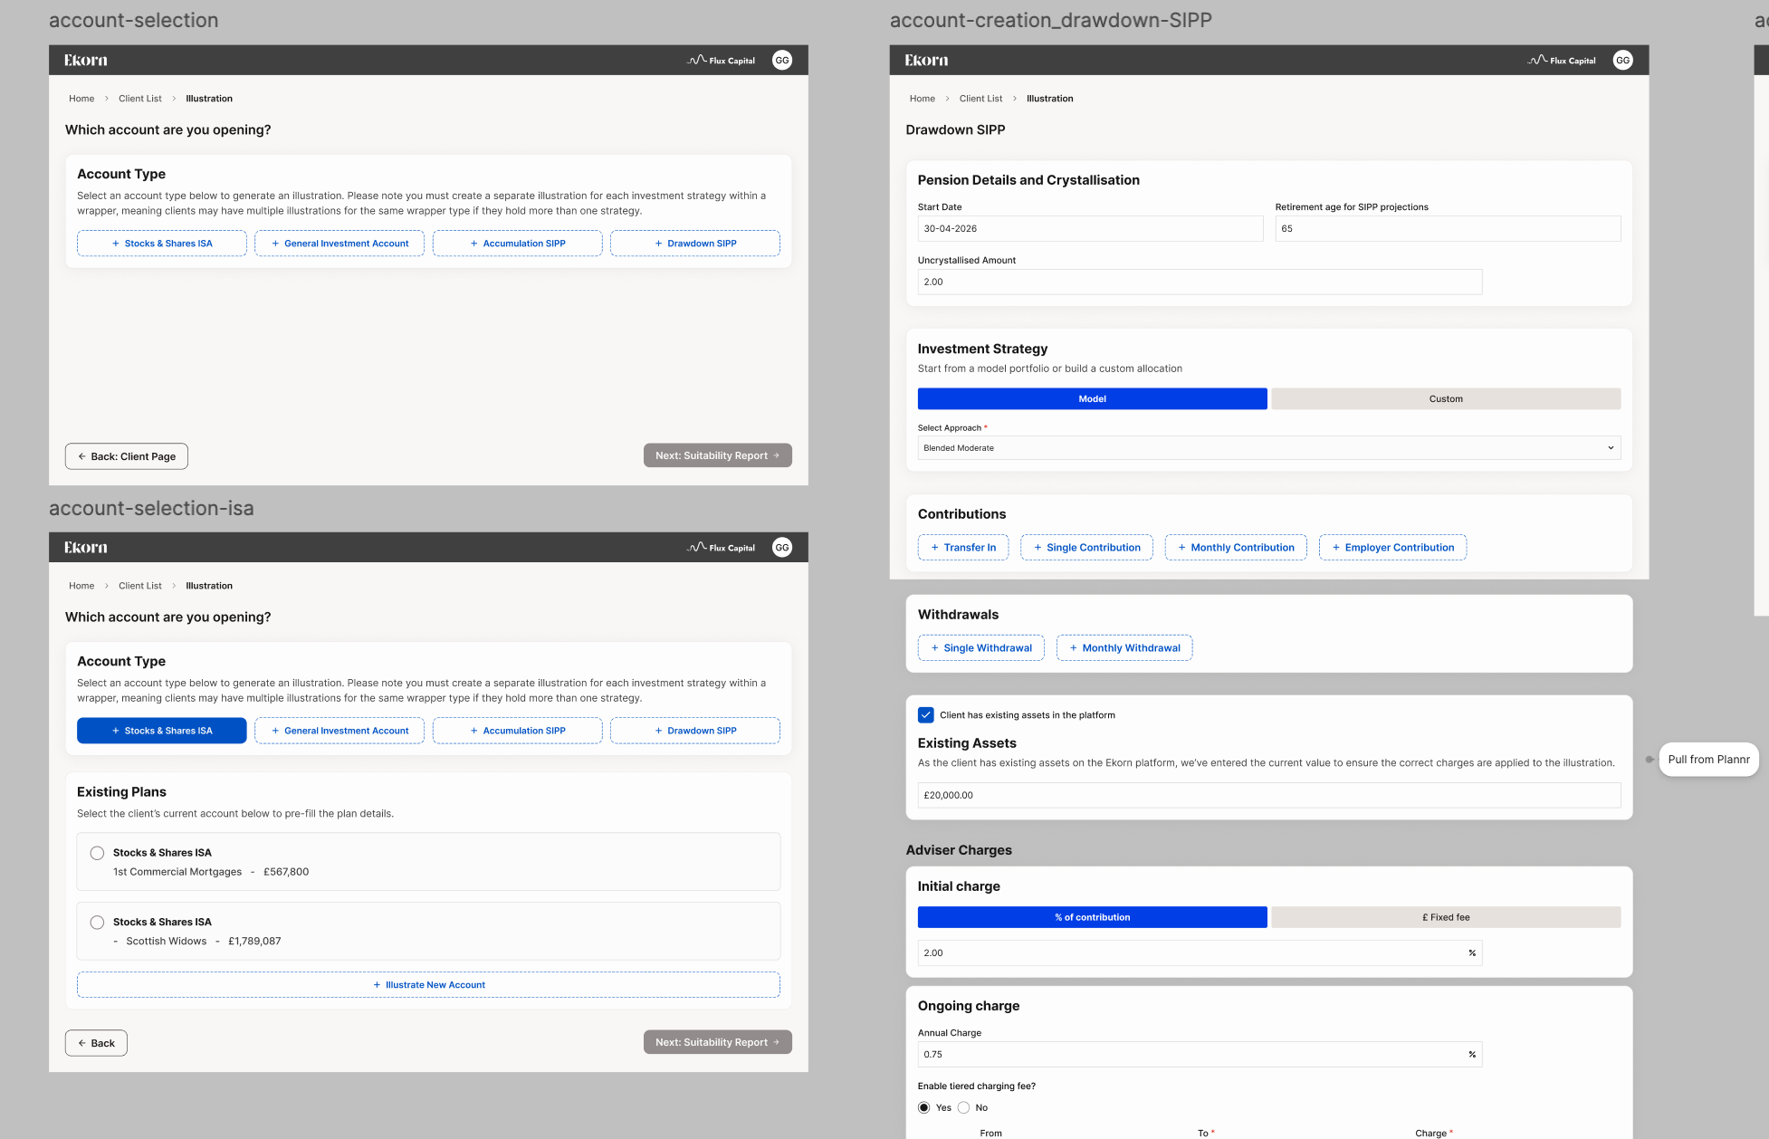
Task: Click Next: Suitability Report in account-selection frame
Action: point(718,455)
